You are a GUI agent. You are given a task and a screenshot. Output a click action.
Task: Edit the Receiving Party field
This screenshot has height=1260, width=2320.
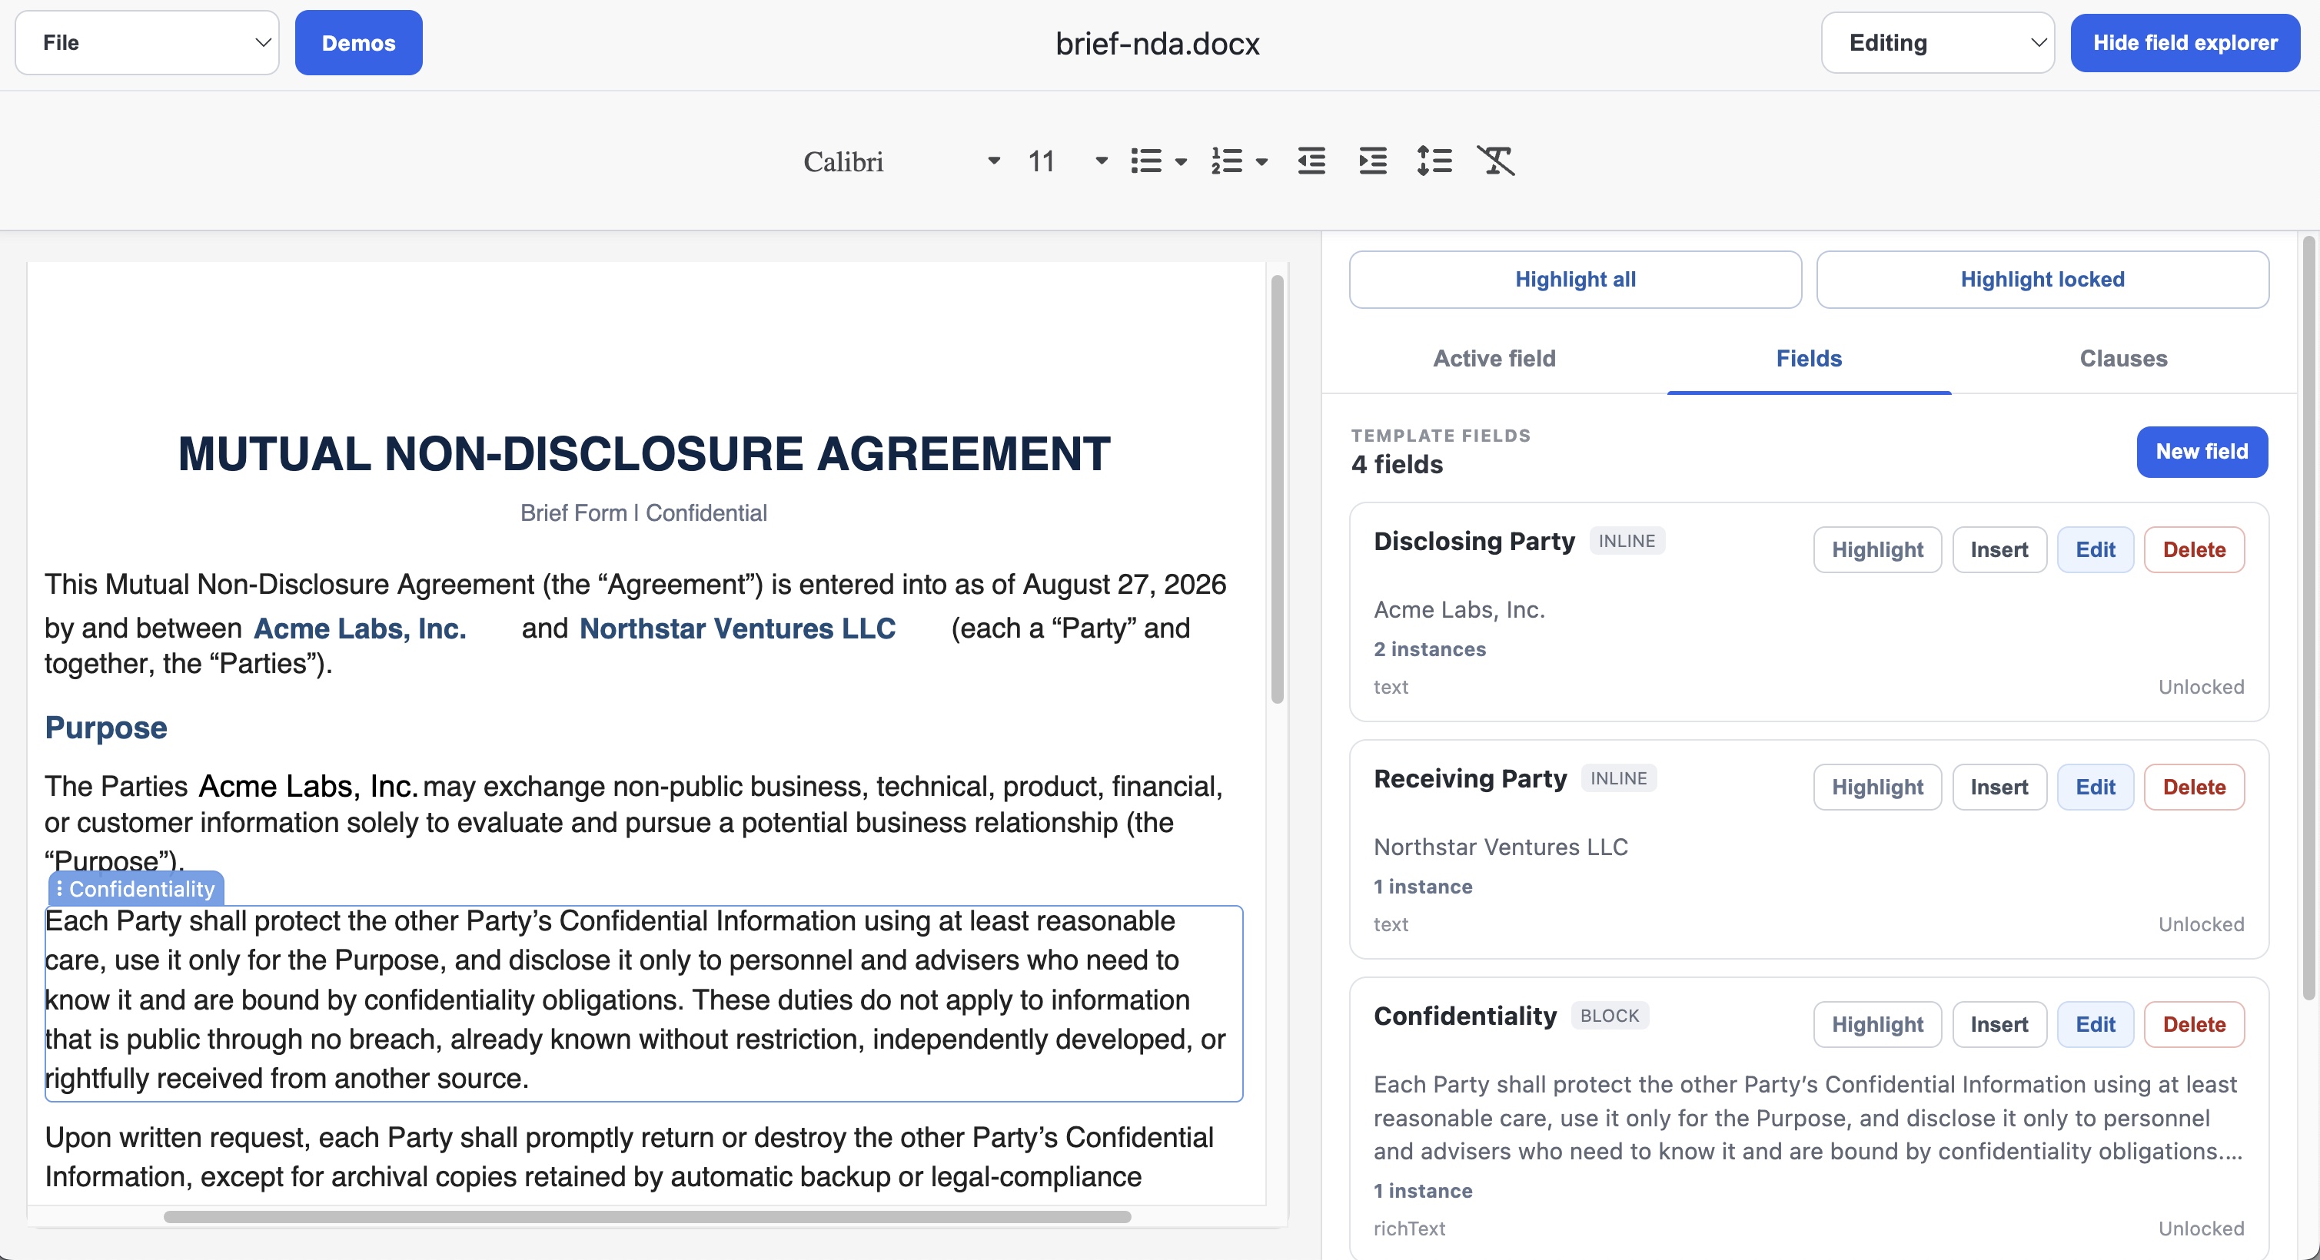point(2095,787)
